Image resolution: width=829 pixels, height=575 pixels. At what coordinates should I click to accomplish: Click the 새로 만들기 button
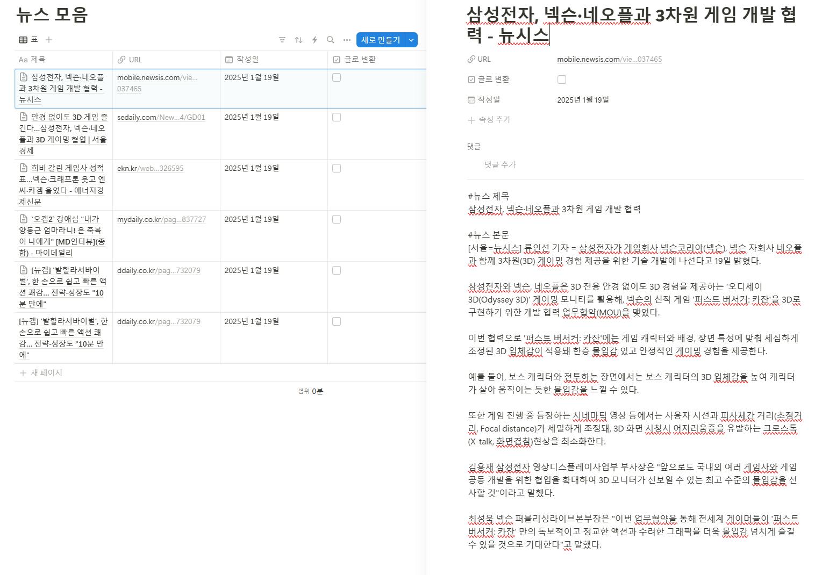click(381, 40)
